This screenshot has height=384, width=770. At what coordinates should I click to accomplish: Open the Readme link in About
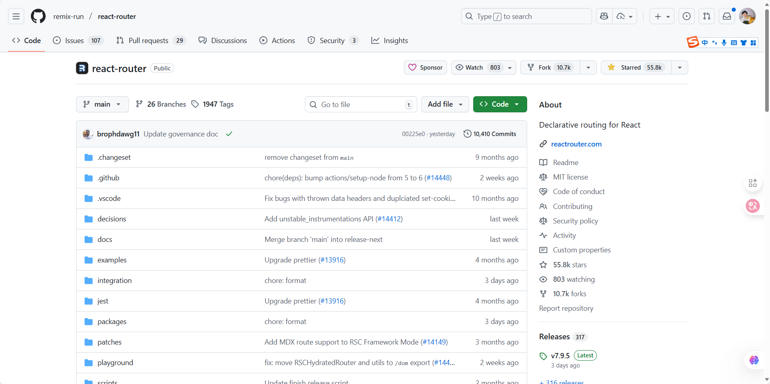[565, 163]
